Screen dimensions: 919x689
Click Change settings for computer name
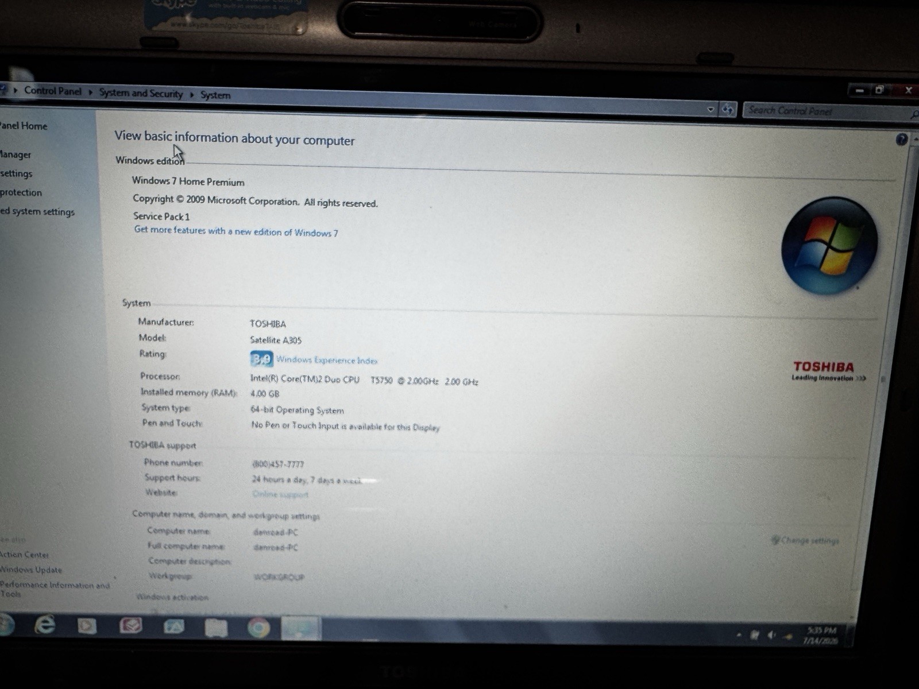click(810, 540)
